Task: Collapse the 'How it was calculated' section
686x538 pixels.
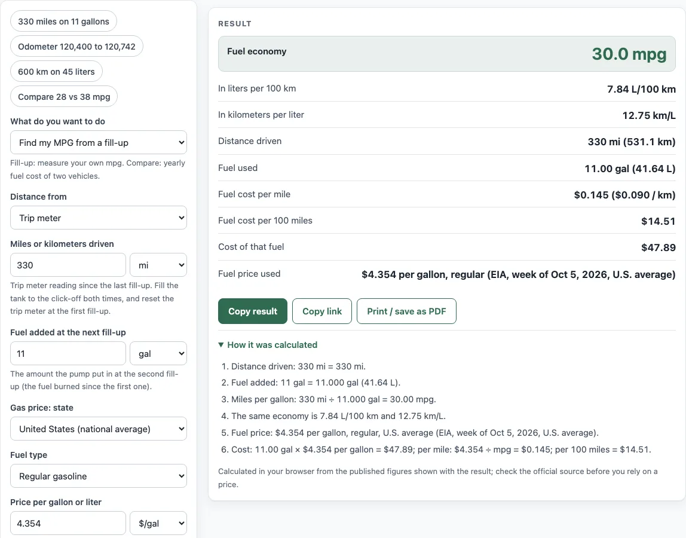Action: [x=268, y=345]
